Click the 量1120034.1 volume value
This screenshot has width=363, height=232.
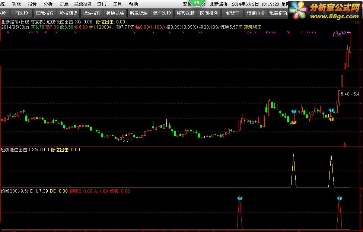(x=102, y=27)
